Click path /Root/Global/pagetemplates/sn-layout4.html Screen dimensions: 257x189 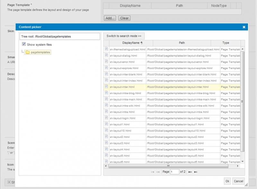[175, 149]
